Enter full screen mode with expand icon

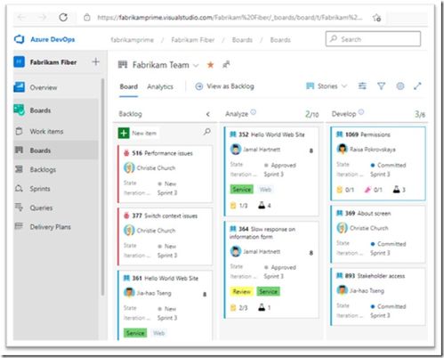pyautogui.click(x=417, y=86)
